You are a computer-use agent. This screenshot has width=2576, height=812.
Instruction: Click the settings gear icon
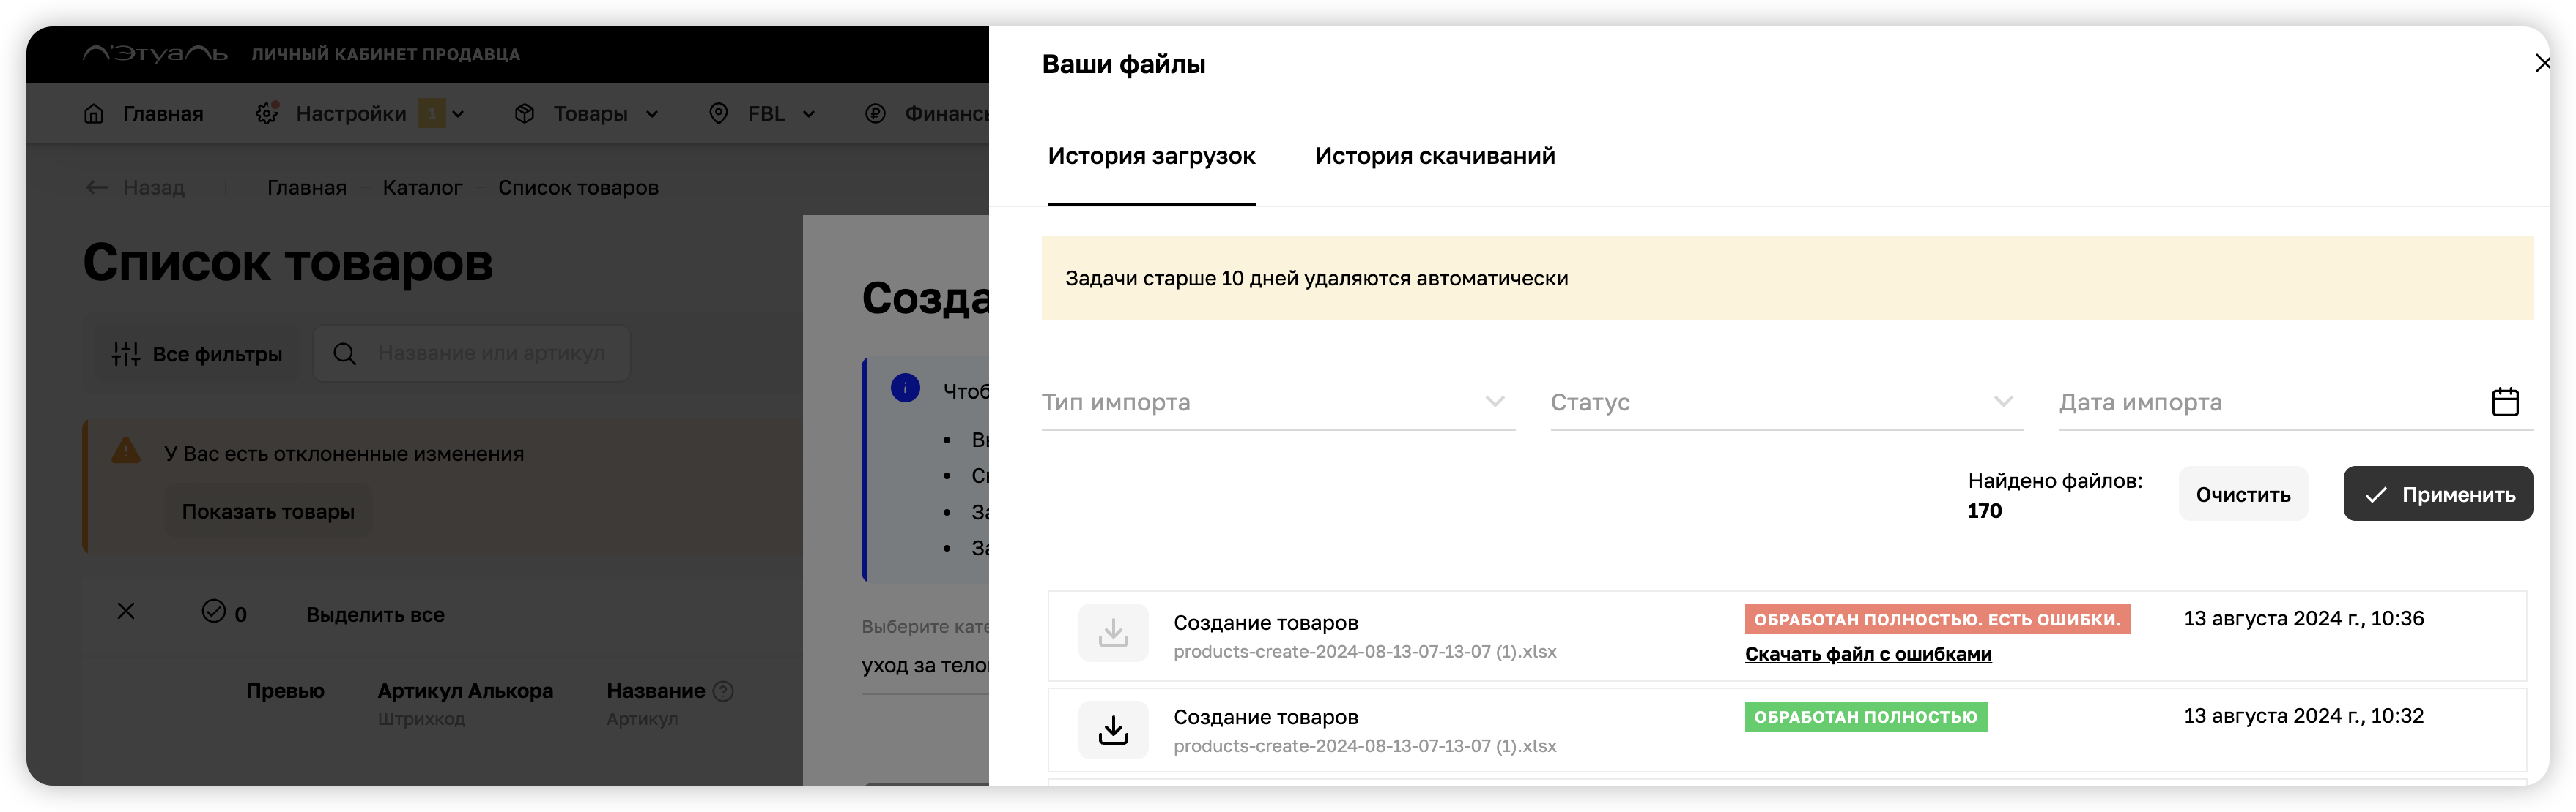coord(267,114)
